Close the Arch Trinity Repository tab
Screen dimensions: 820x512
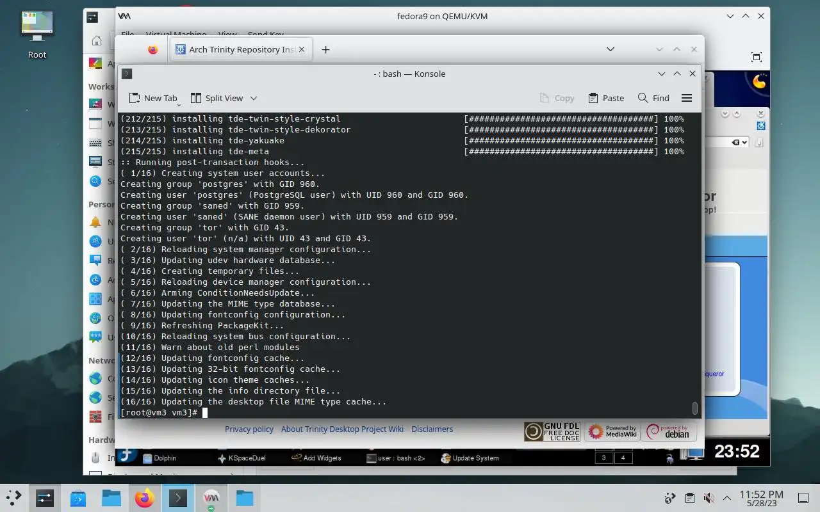(302, 49)
